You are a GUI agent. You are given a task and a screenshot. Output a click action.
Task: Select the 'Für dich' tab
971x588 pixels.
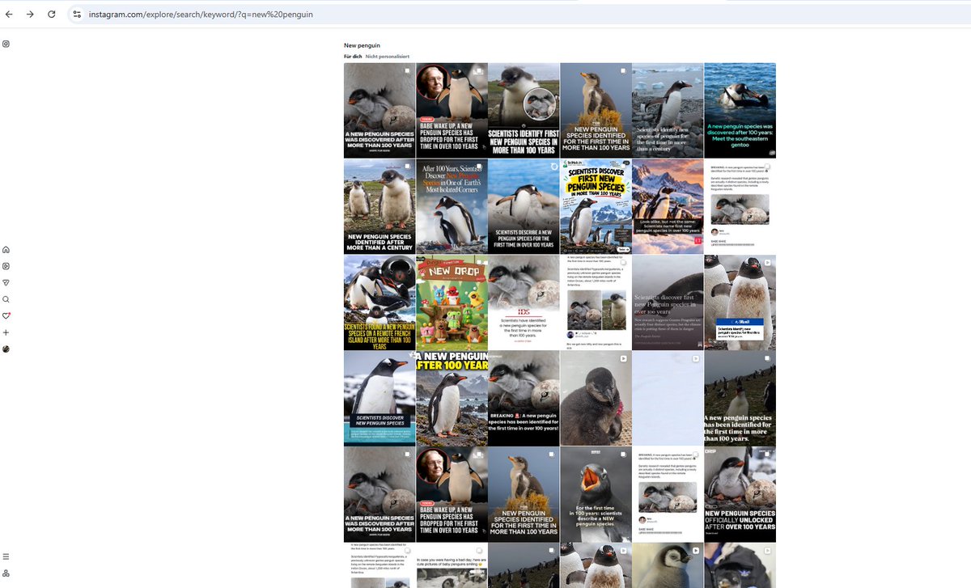point(353,57)
